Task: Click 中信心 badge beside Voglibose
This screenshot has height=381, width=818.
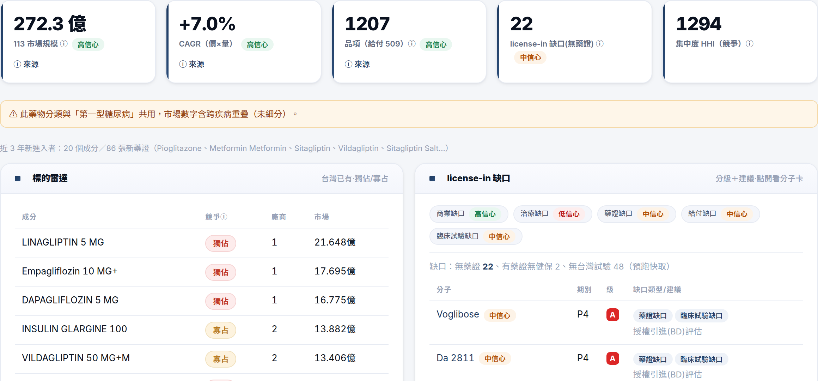Action: pyautogui.click(x=500, y=316)
